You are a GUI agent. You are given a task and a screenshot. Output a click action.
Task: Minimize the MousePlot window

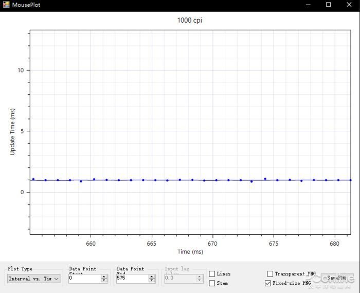[x=308, y=5]
